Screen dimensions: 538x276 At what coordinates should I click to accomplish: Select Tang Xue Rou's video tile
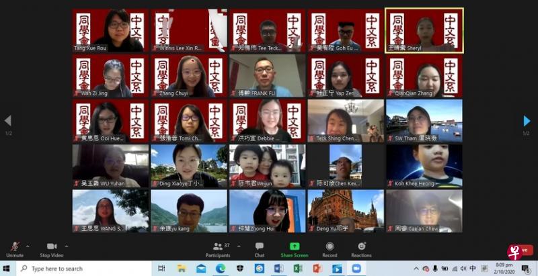tap(110, 30)
